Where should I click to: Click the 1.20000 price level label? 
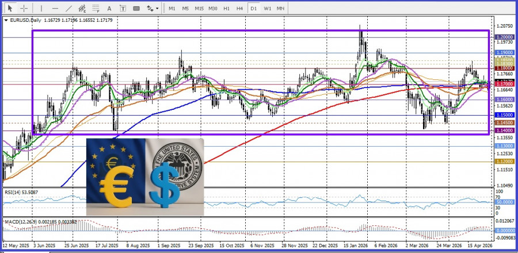coord(504,37)
